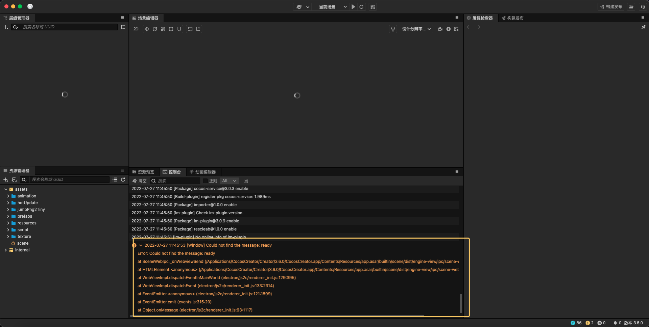The image size is (649, 327).
Task: Focus the asset search field
Action: point(69,180)
